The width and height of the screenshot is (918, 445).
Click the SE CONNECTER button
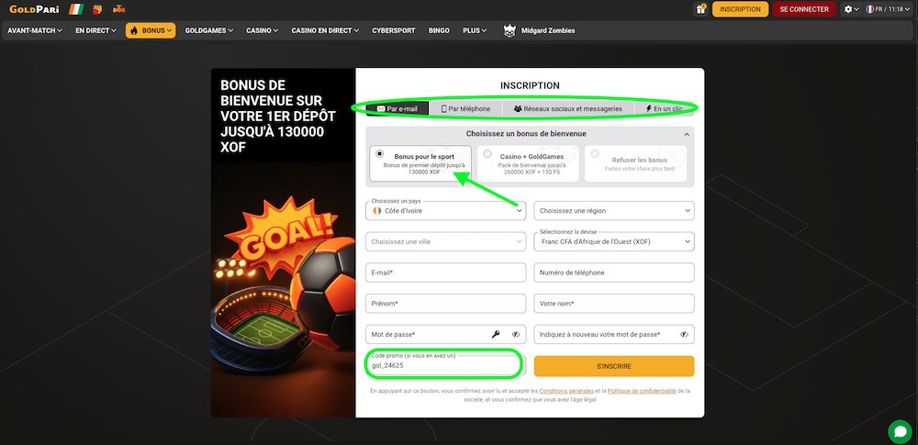[804, 9]
